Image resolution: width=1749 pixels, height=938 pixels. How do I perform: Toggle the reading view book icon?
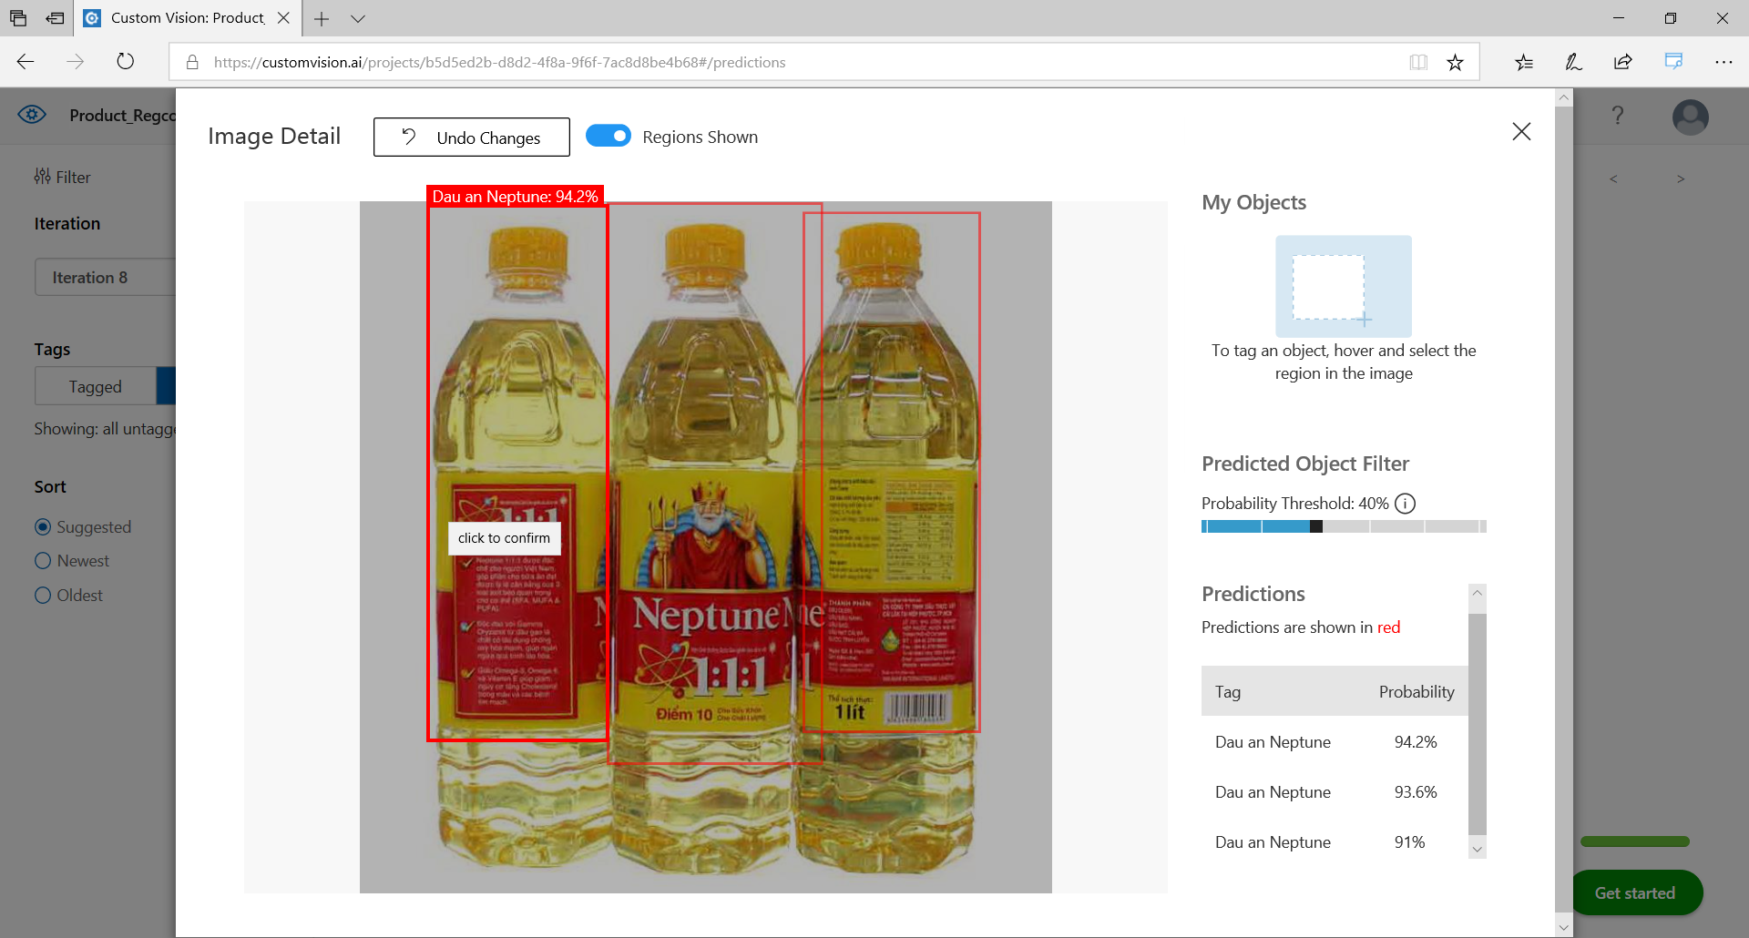tap(1418, 62)
